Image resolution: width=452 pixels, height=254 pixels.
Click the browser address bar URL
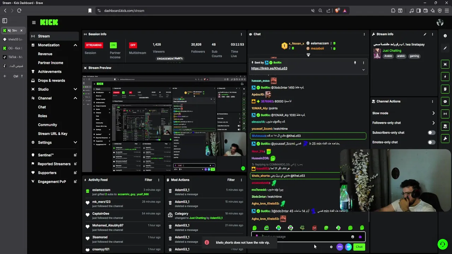pyautogui.click(x=124, y=11)
